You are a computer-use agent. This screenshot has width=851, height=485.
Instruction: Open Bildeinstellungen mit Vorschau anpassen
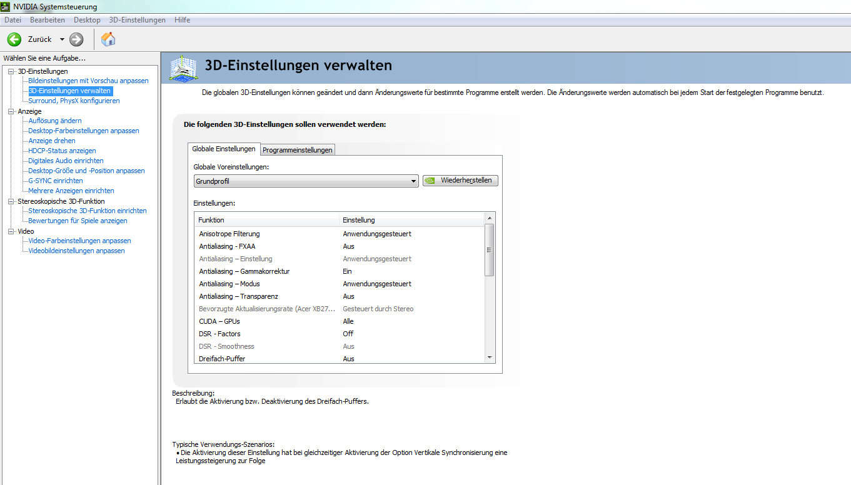click(88, 81)
